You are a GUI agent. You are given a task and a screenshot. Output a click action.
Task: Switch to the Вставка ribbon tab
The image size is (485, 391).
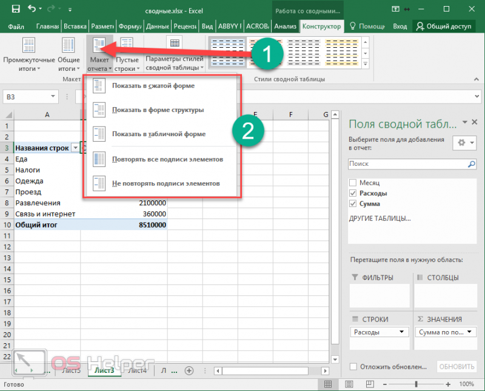(75, 27)
